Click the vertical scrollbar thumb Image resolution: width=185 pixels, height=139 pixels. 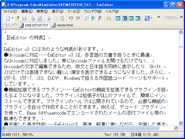click(x=181, y=47)
